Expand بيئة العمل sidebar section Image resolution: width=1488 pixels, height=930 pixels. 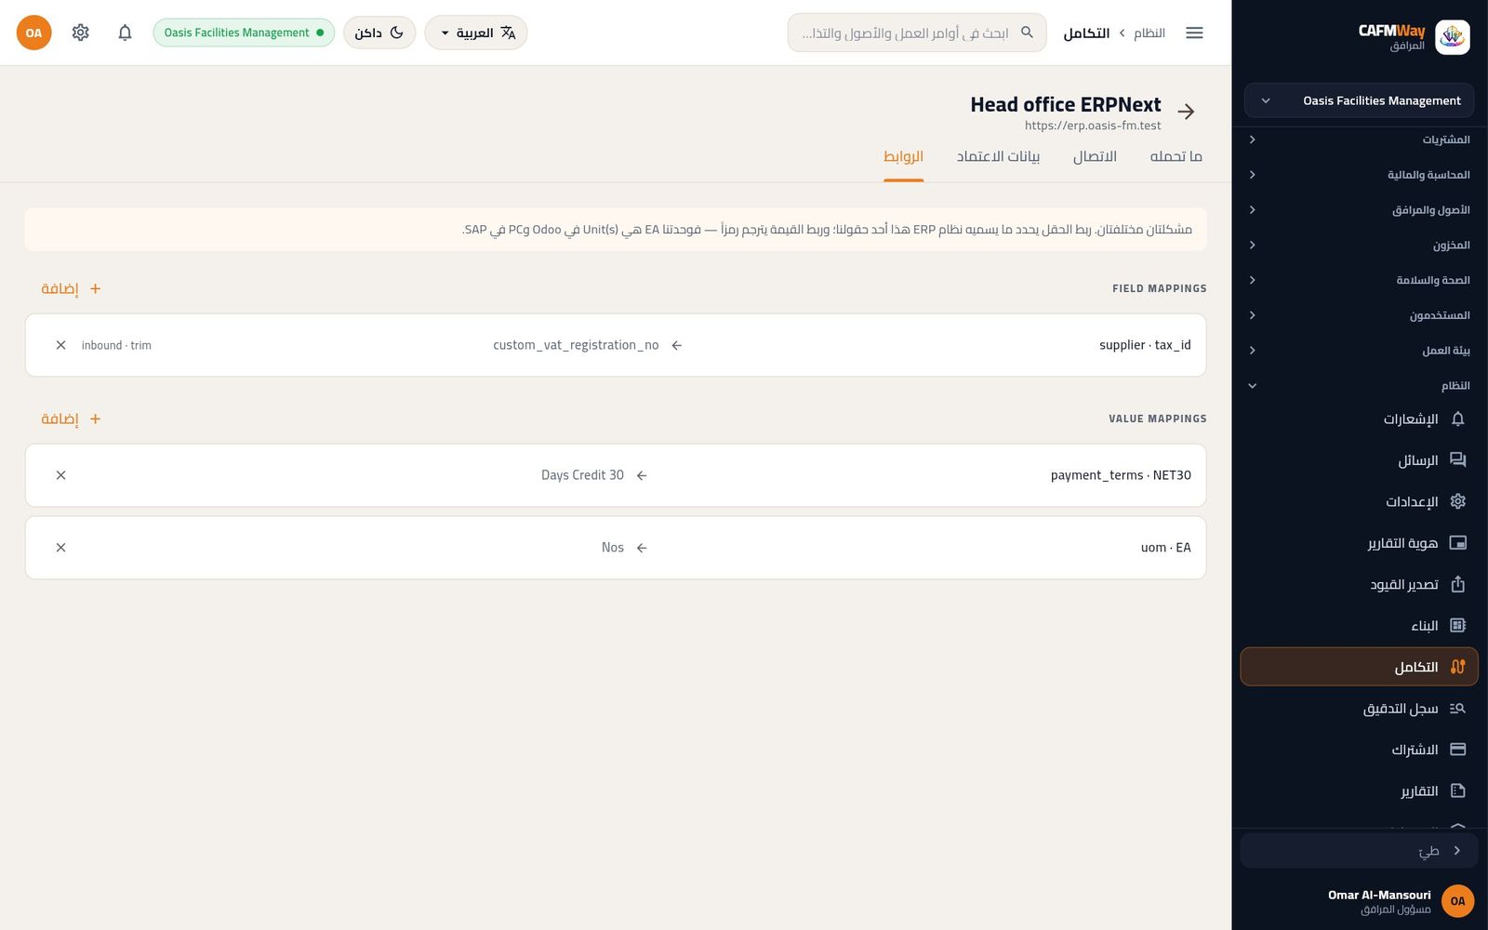click(1359, 351)
